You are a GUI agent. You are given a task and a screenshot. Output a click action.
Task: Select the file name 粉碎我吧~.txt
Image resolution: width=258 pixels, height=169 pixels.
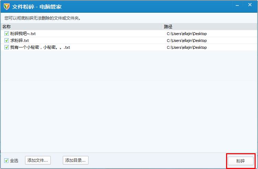point(23,34)
